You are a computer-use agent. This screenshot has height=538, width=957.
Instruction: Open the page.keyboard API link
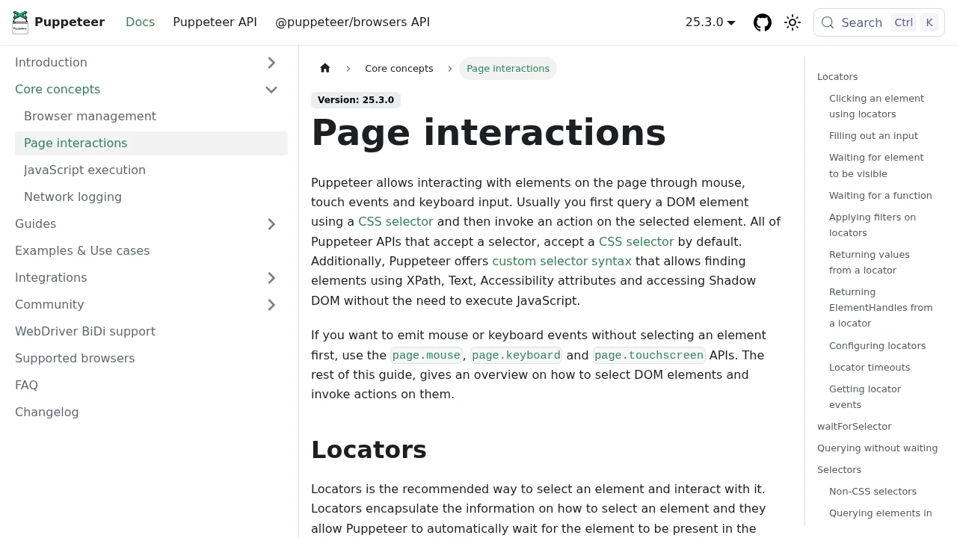point(516,356)
